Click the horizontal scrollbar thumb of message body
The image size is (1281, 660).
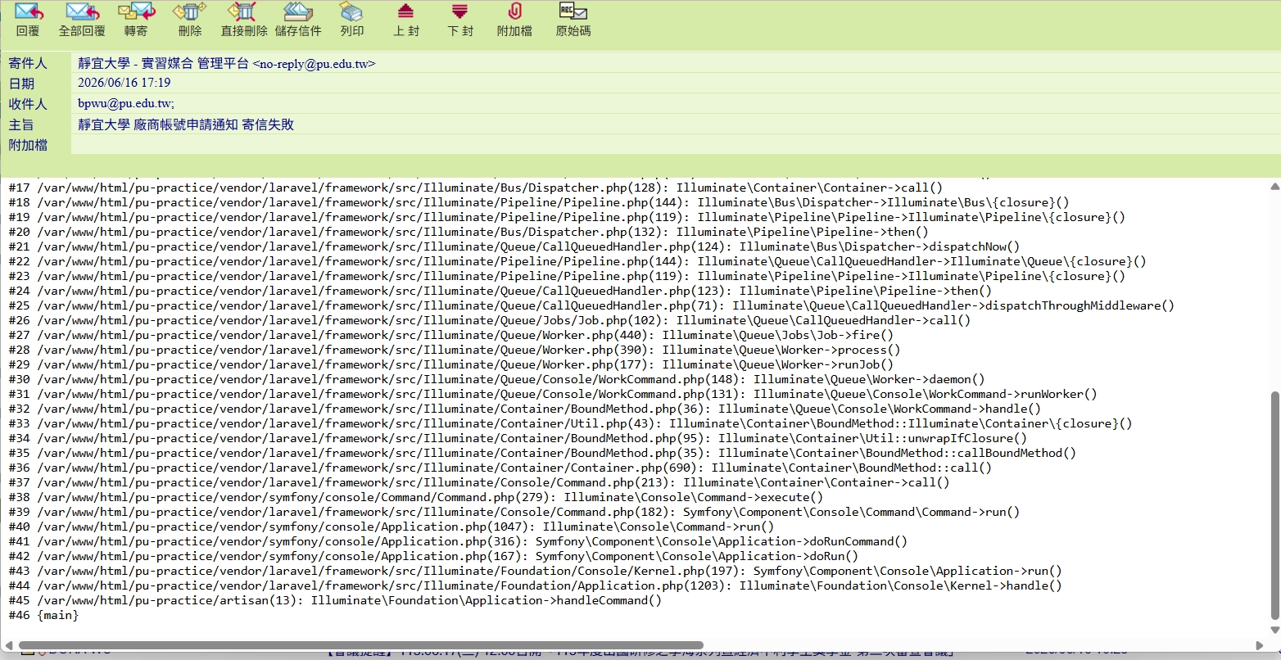[360, 645]
